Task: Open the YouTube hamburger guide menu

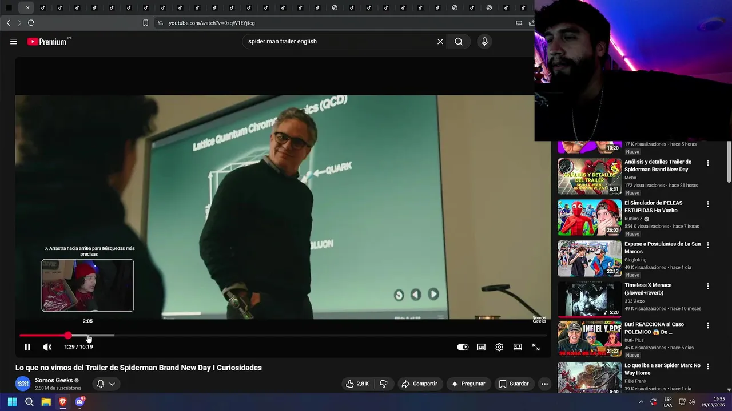Action: click(x=14, y=42)
